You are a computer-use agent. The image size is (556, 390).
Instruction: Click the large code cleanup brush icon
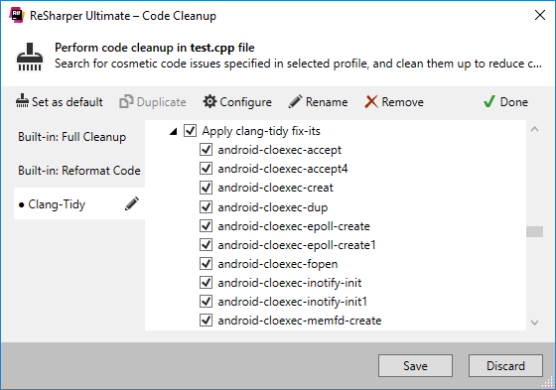pos(30,58)
